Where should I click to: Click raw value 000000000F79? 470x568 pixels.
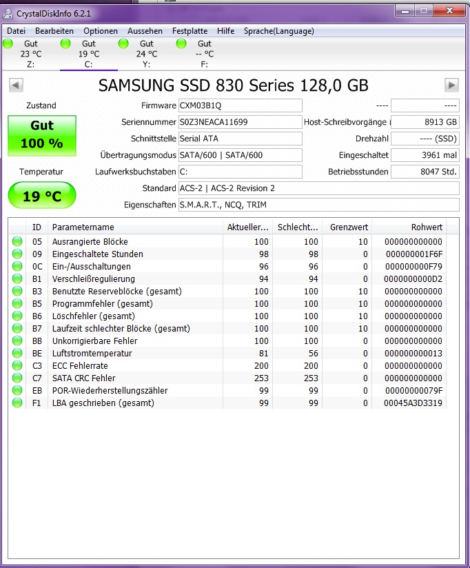(x=414, y=266)
